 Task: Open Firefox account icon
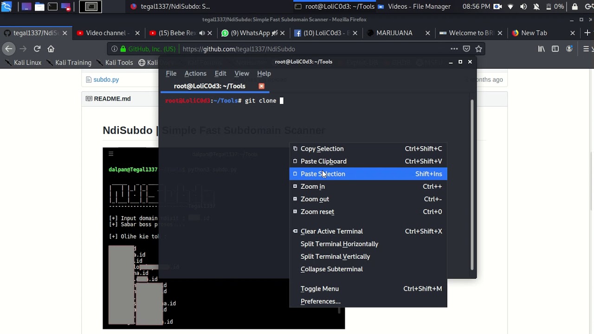[x=569, y=49]
